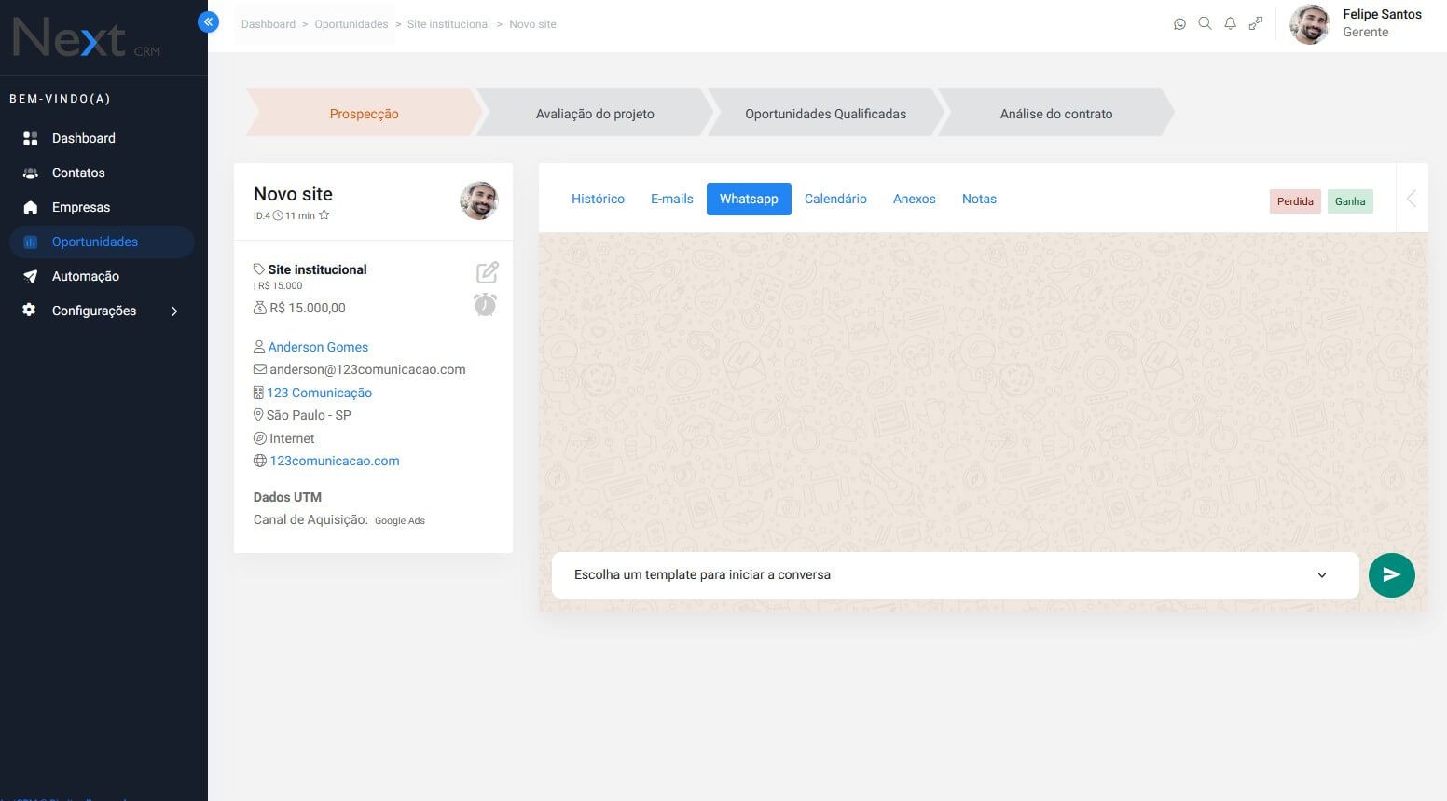Click the alarm clock reminder icon
Viewport: 1447px width, 801px height.
click(485, 304)
